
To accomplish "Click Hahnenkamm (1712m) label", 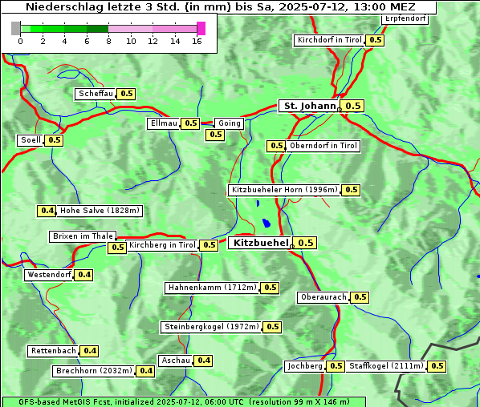I will (212, 288).
